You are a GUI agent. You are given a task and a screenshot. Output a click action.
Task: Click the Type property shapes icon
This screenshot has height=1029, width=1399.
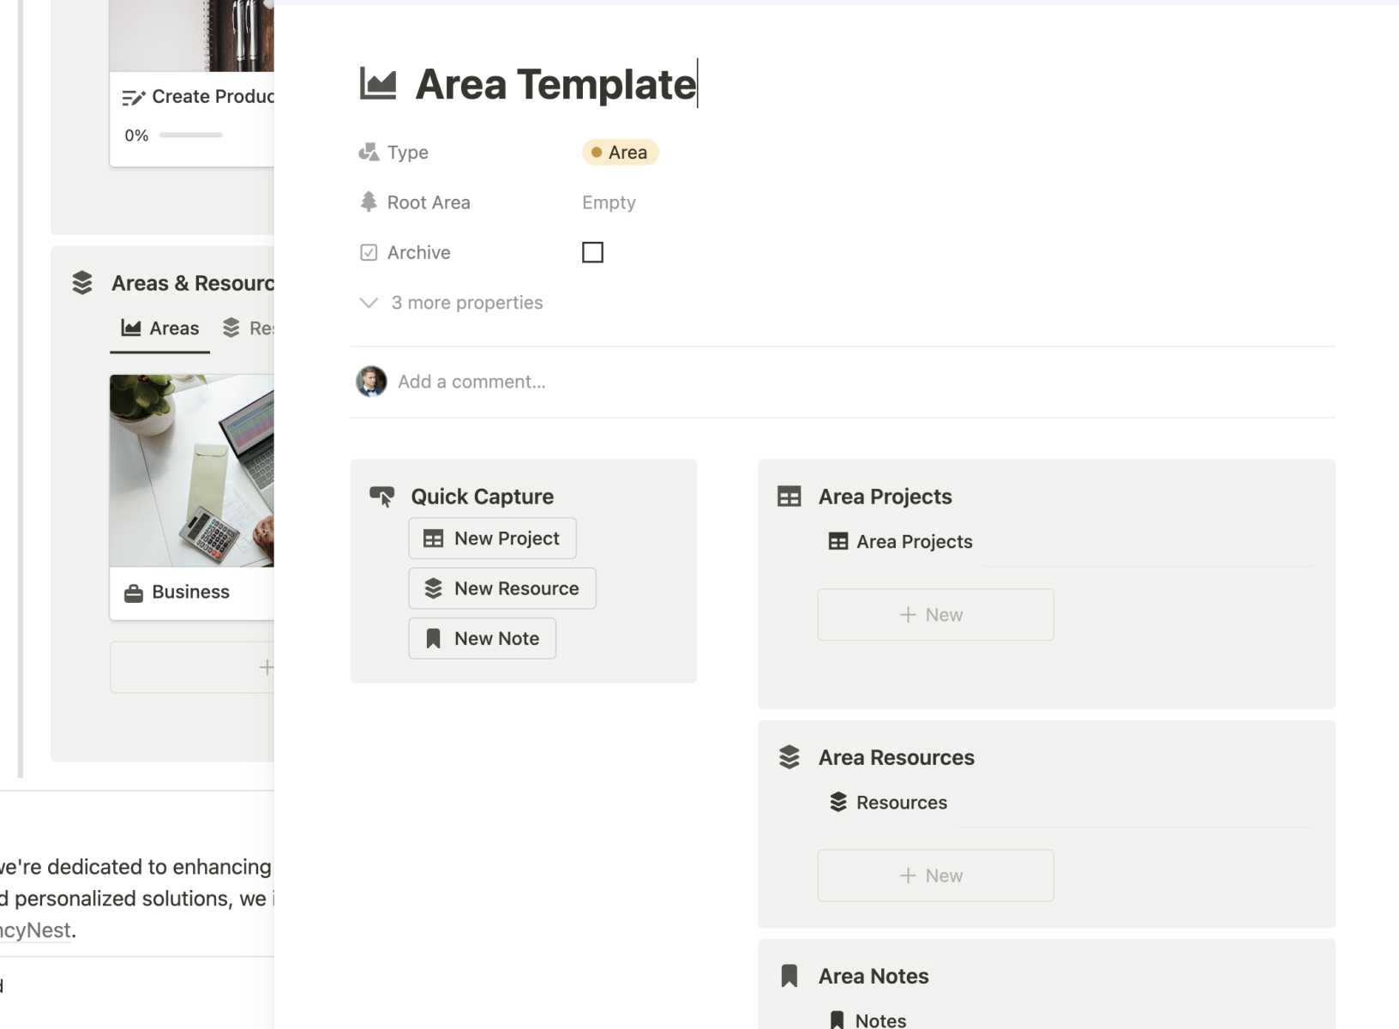point(369,153)
